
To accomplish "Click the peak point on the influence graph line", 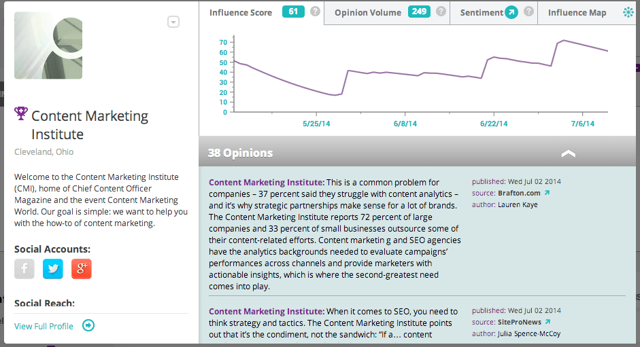I will pos(564,41).
